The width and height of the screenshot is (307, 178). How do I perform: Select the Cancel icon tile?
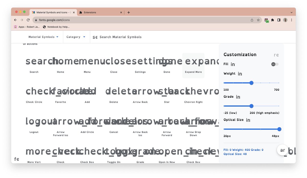click(x=114, y=126)
